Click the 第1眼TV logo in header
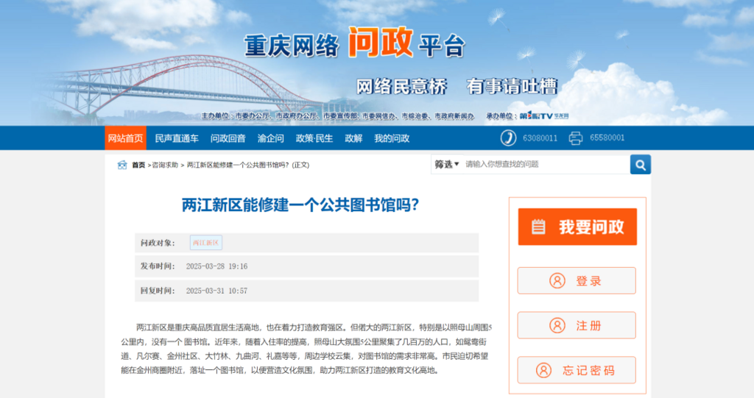Screen dimensions: 754x398 [x=535, y=116]
